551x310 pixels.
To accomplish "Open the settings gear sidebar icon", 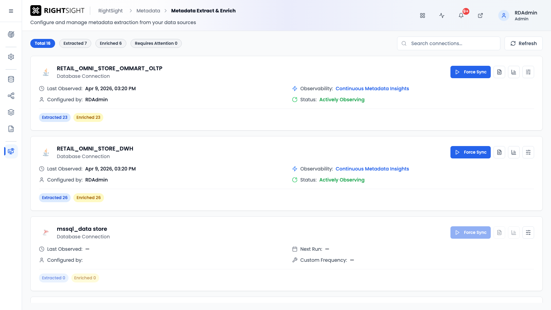I will 11,57.
